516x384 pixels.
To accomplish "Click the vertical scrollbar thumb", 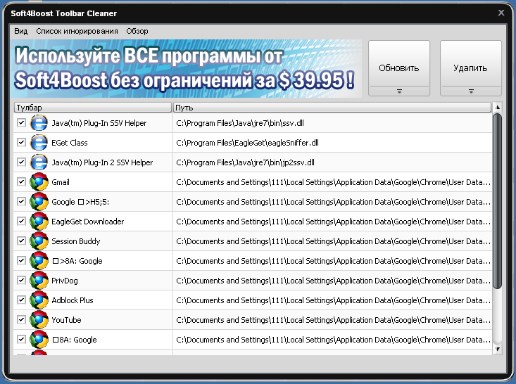I will tap(498, 201).
